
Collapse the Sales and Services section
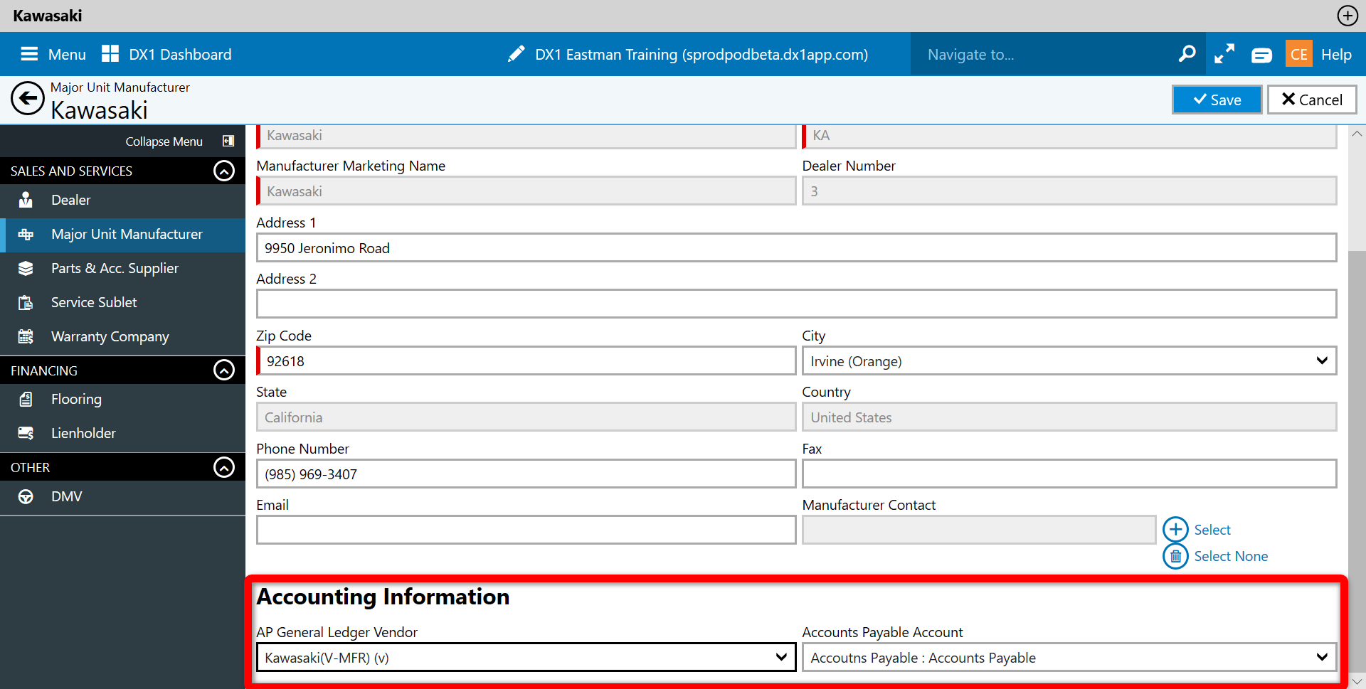[x=224, y=171]
